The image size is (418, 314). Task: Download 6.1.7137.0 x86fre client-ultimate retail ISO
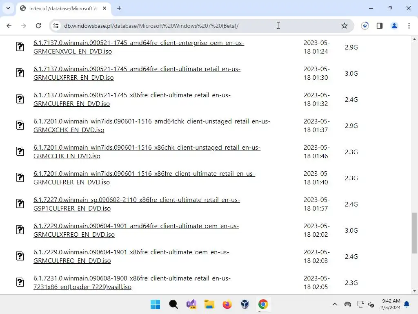[132, 99]
